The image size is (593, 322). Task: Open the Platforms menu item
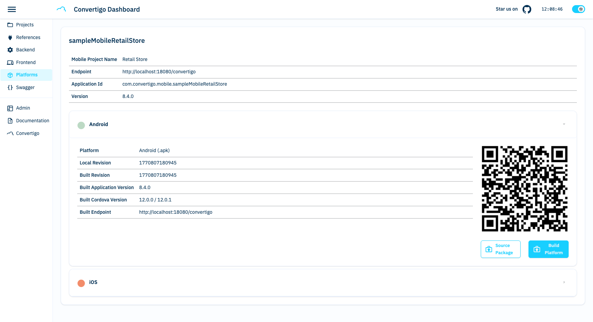[x=27, y=75]
